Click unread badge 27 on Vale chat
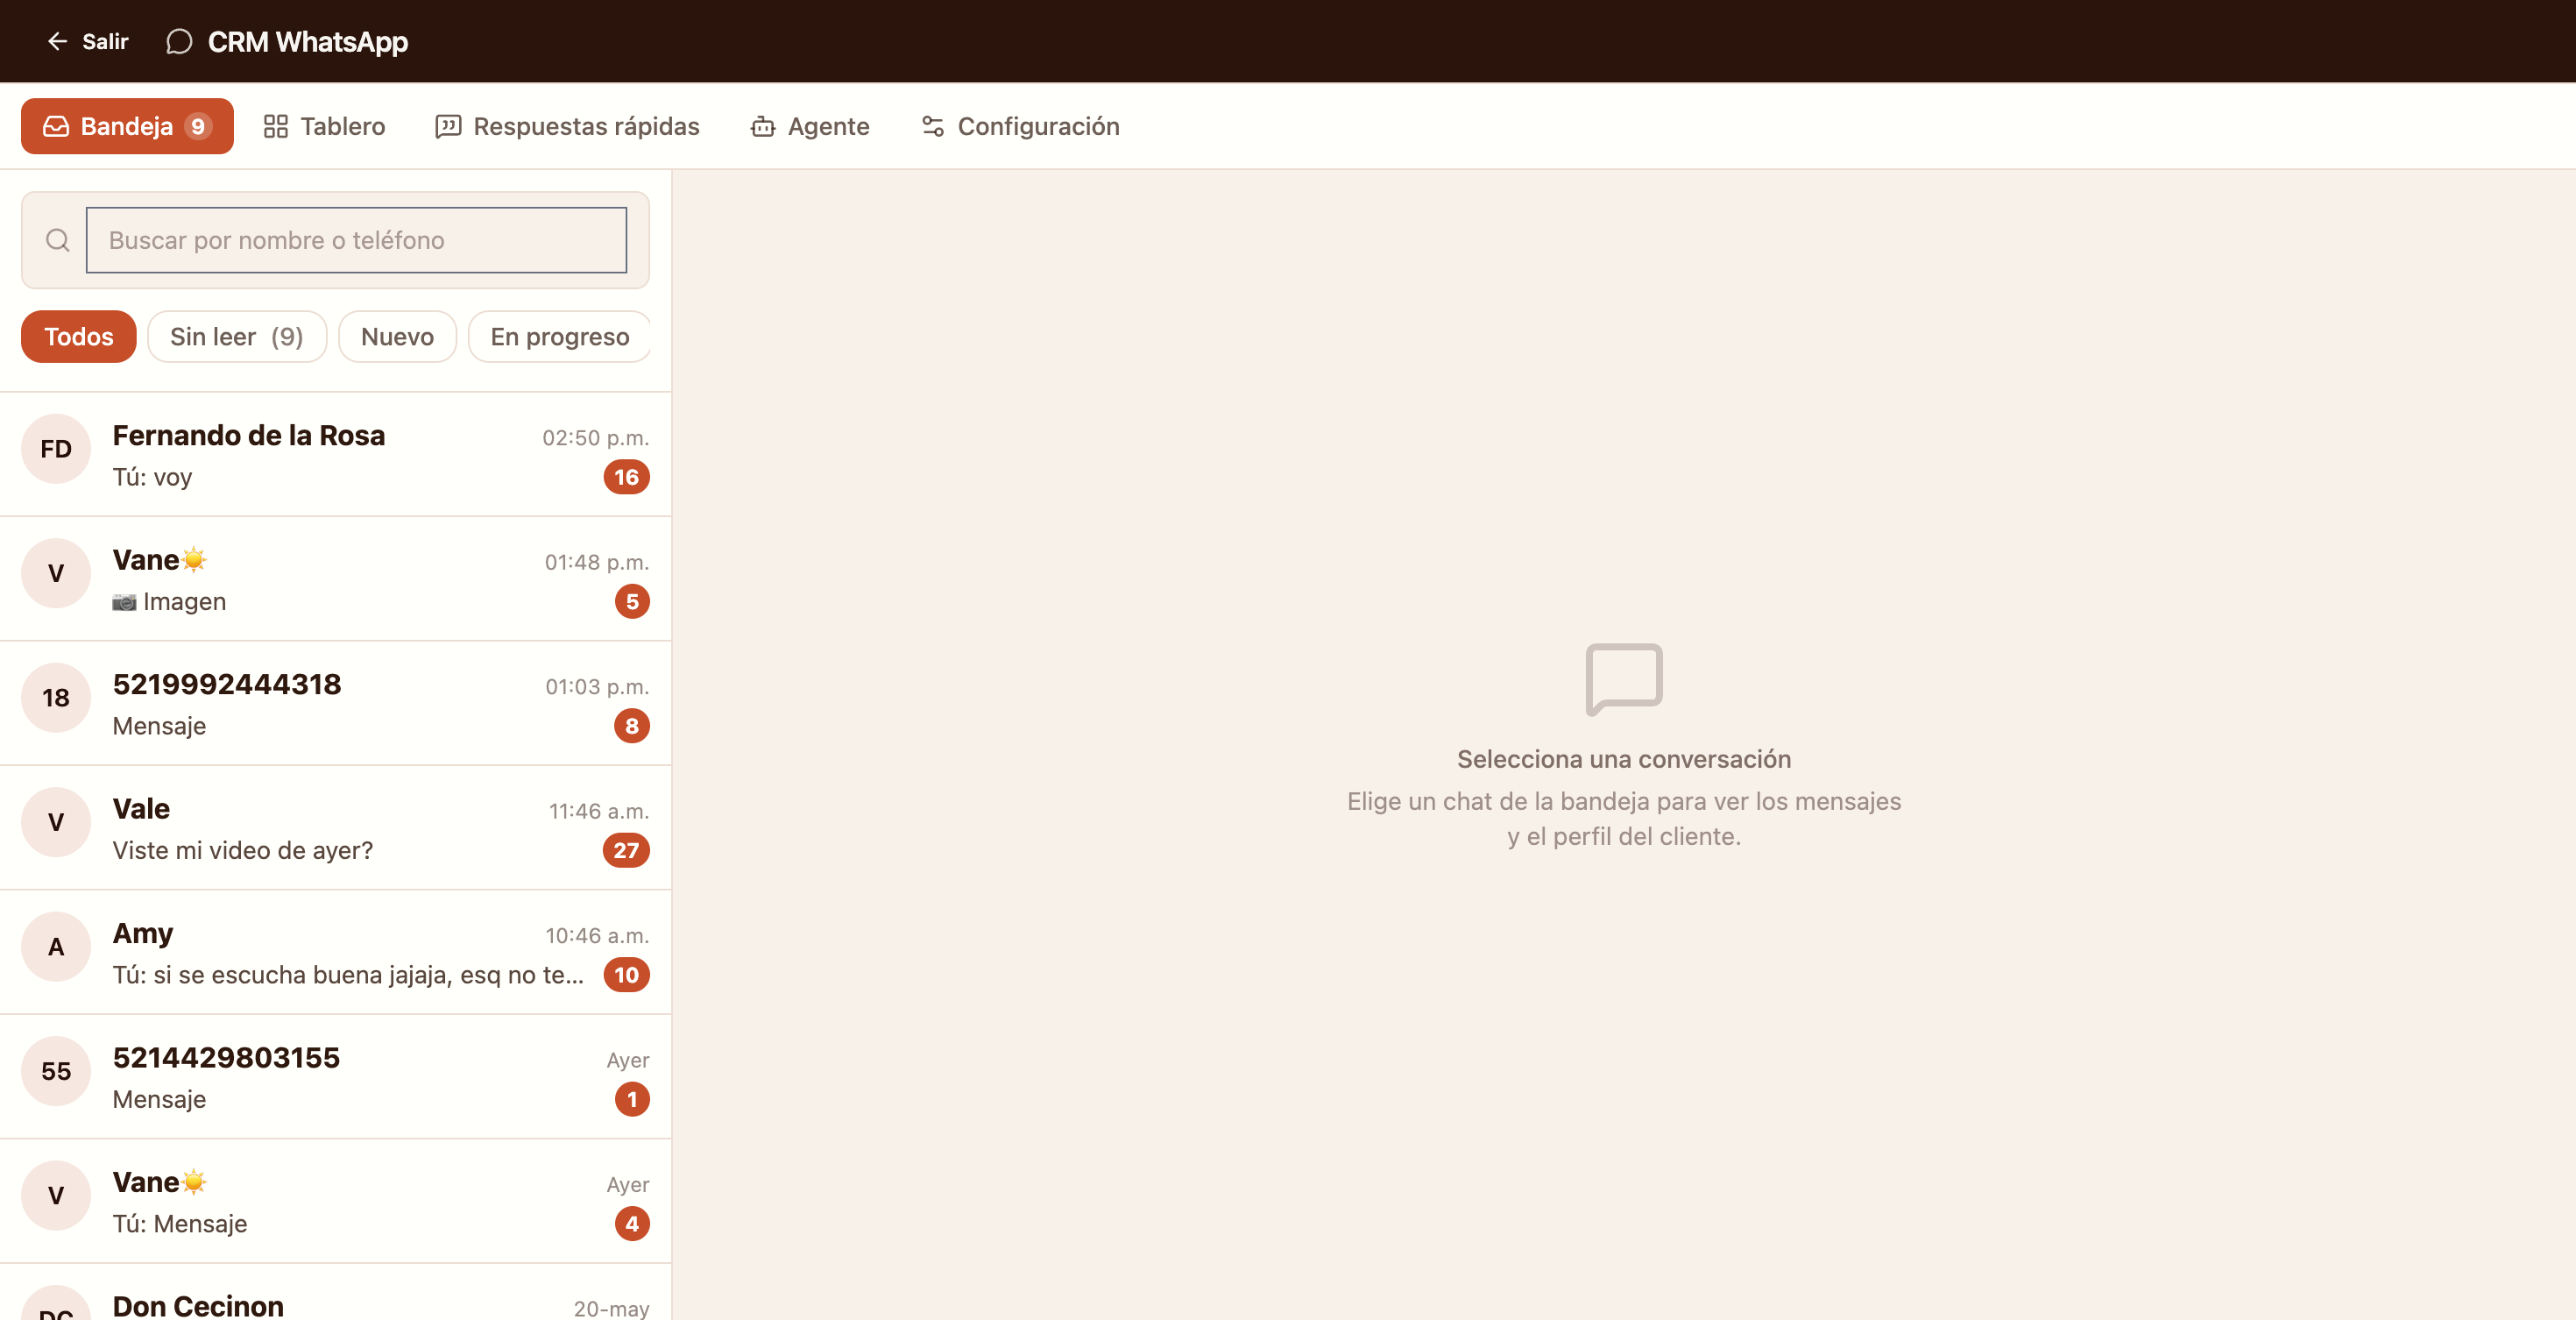Screen dimensions: 2576x1320 (626, 851)
